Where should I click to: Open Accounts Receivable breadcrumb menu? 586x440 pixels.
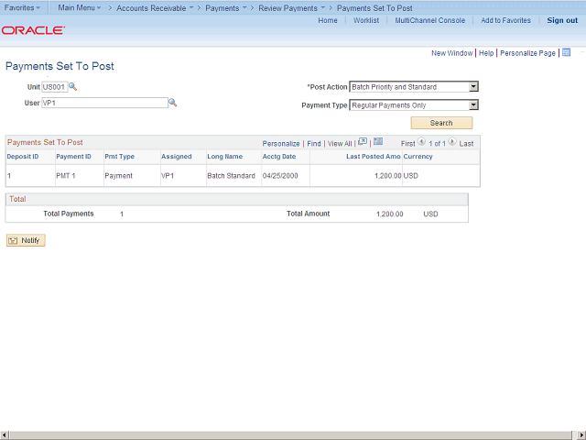click(x=155, y=8)
